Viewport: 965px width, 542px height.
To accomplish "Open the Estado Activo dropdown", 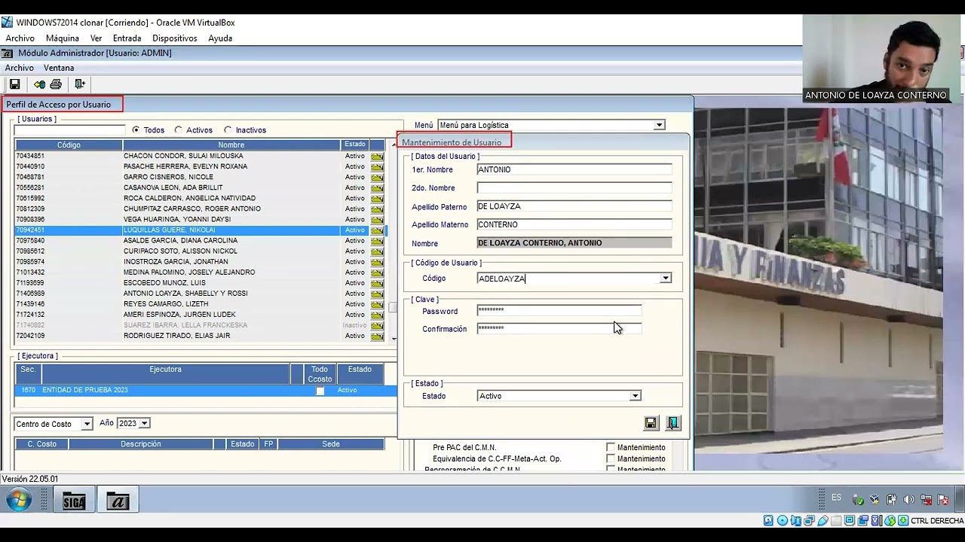I will pos(636,396).
